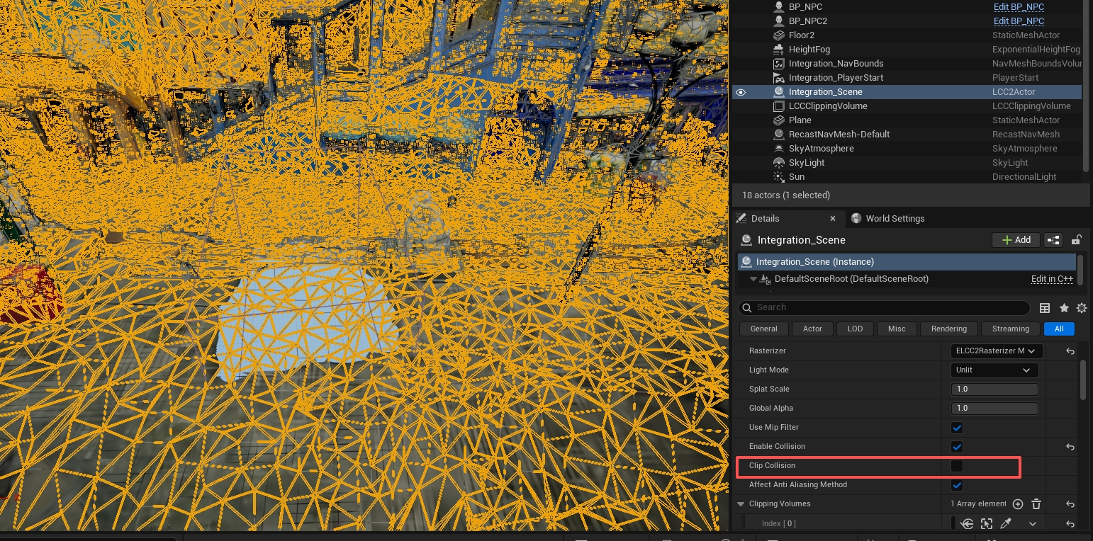Reset Clipping Volumes to default arrow
Screen dimensions: 1093x541
[1070, 504]
